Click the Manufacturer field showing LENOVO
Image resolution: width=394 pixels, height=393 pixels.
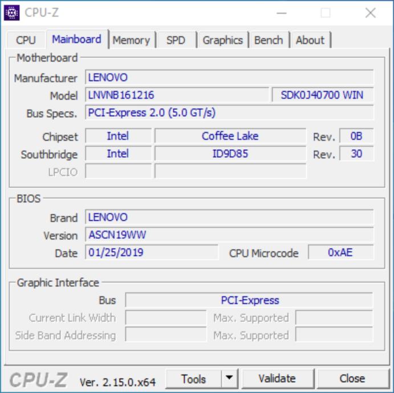(229, 77)
